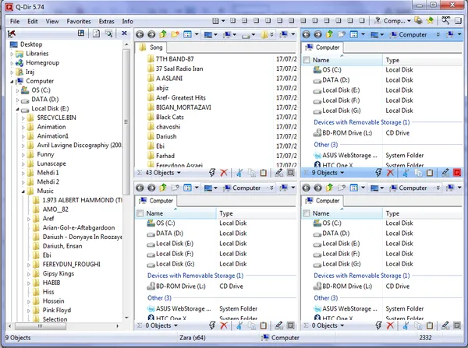Click the grid icon above folder tree
The image size is (468, 348).
point(81,33)
